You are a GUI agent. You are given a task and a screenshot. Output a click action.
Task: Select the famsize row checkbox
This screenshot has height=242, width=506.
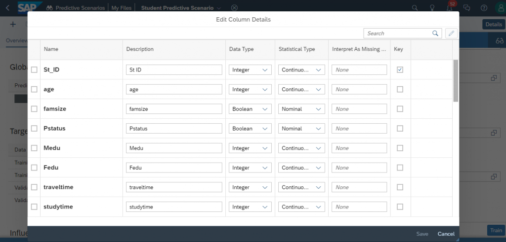[x=34, y=109]
